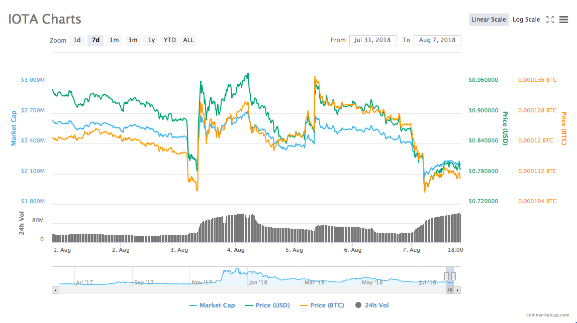The height and width of the screenshot is (323, 577).
Task: Switch chart to Log Scale
Action: (x=526, y=19)
